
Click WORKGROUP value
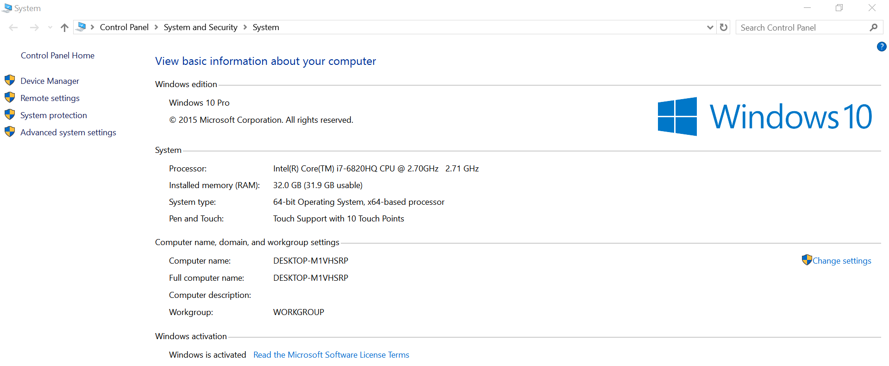coord(299,312)
